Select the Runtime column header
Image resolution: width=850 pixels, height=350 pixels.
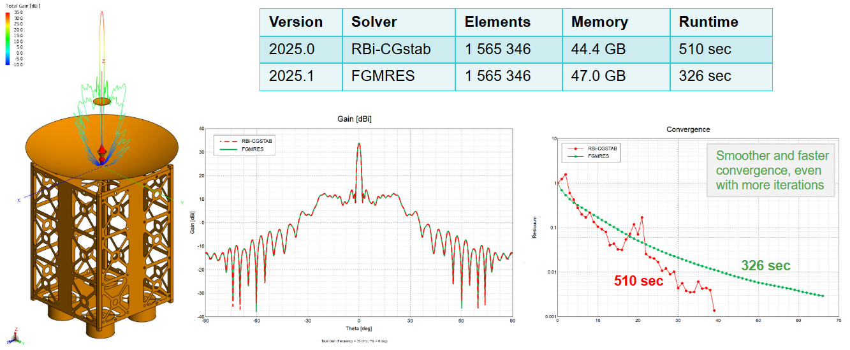point(708,22)
